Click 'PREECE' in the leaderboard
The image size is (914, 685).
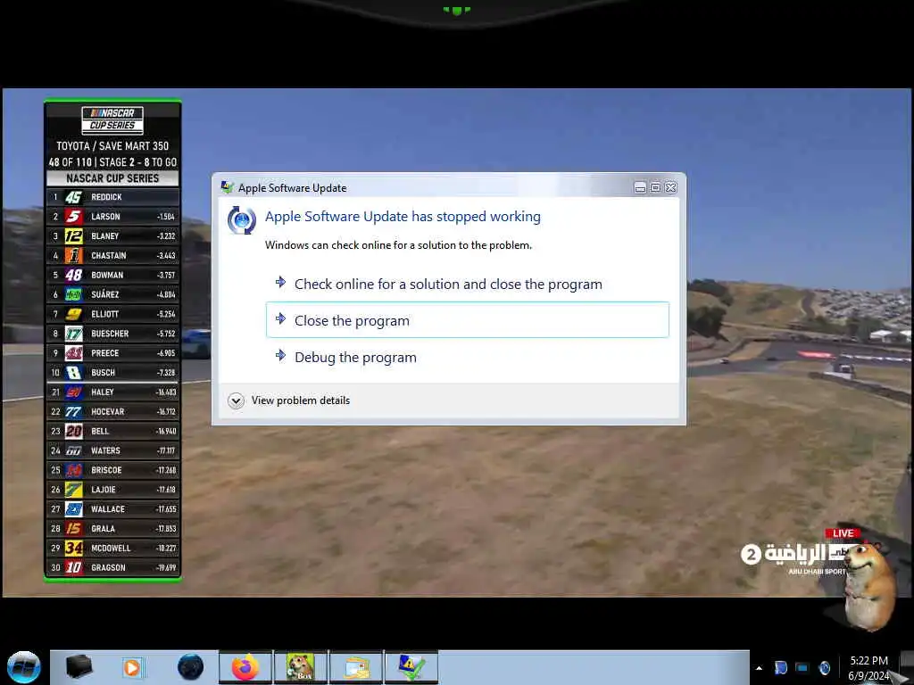[105, 353]
